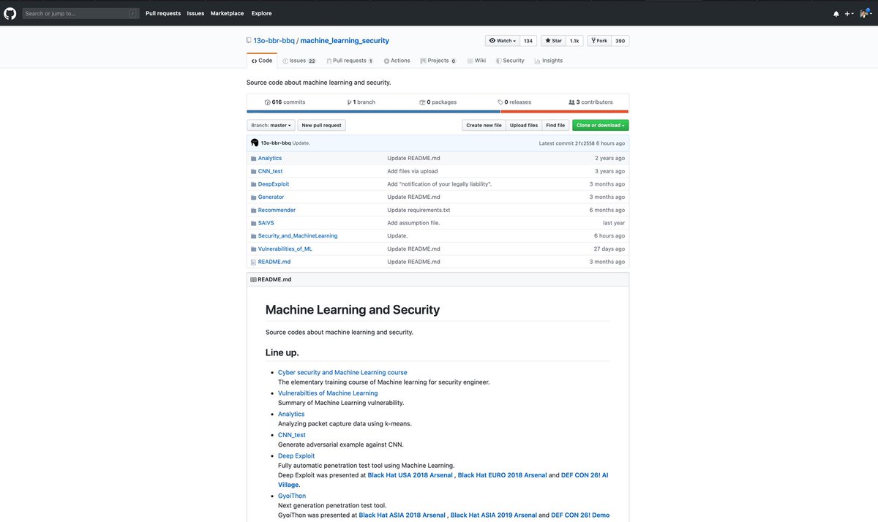The image size is (878, 522).
Task: Open the notifications bell icon
Action: pyautogui.click(x=836, y=13)
